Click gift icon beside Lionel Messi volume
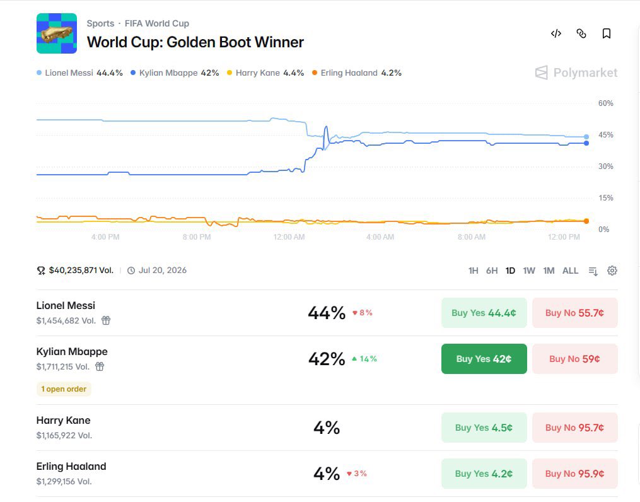Image resolution: width=640 pixels, height=502 pixels. pyautogui.click(x=106, y=320)
